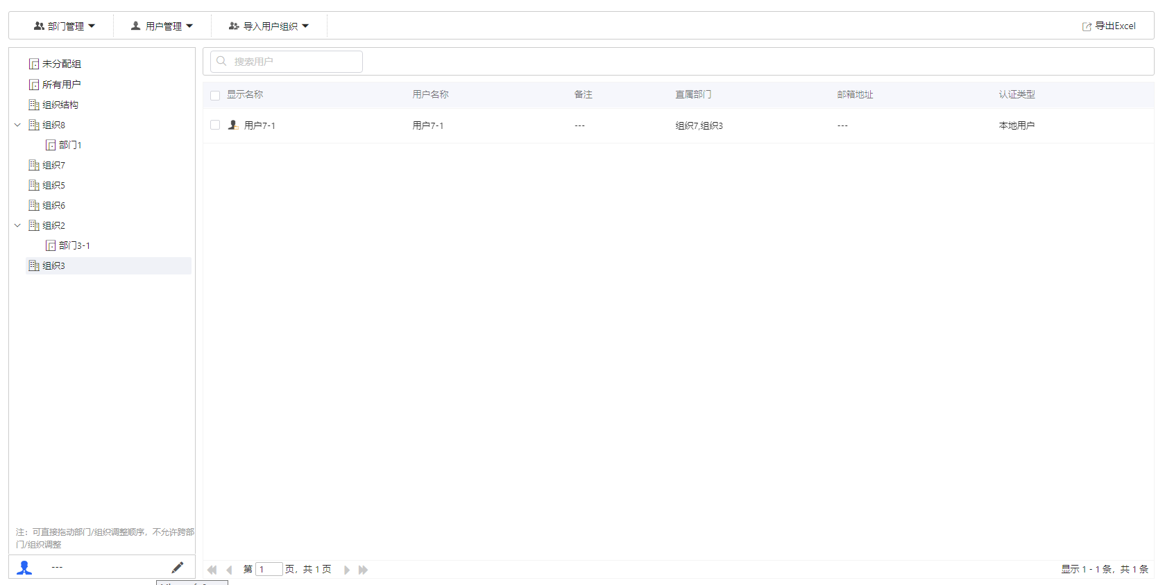Click the pencil edit icon at panel bottom
The width and height of the screenshot is (1165, 585).
pyautogui.click(x=178, y=568)
